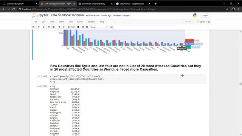Open the command palette keyboard icon
Image resolution: width=242 pixels, height=136 pixels.
pyautogui.click(x=111, y=27)
